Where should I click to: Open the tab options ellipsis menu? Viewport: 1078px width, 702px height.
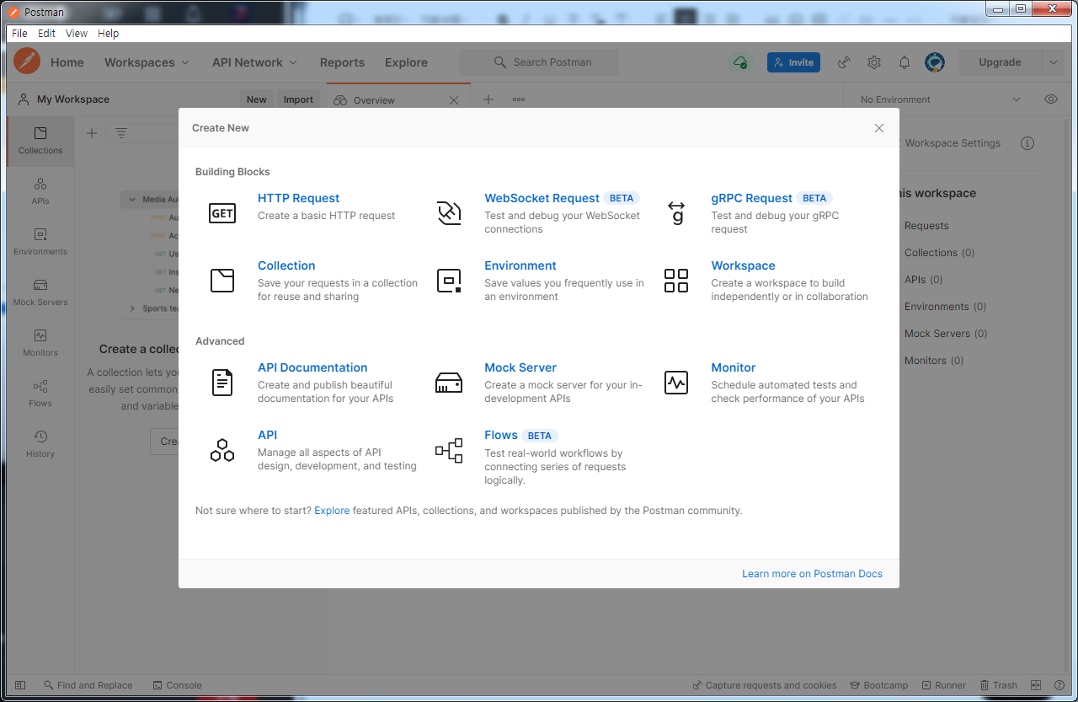point(519,99)
